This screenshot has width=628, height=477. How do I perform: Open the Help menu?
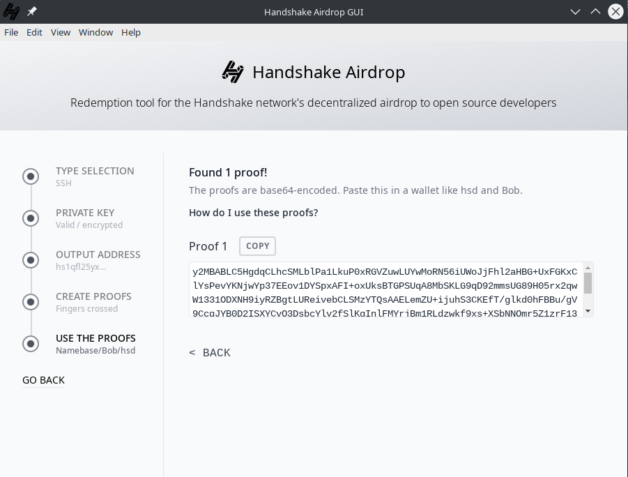(x=131, y=33)
